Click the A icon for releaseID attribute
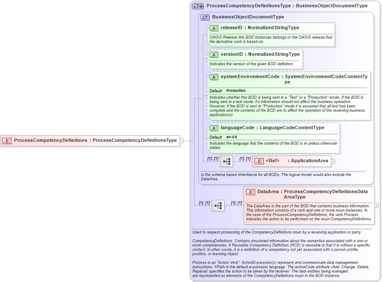382x282 pixels. 214,27
